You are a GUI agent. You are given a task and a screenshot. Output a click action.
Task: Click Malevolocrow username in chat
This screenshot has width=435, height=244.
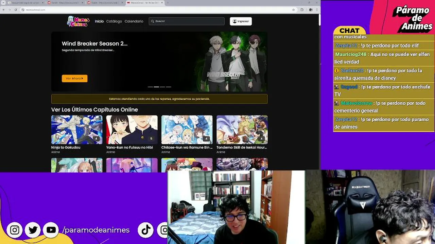pos(356,103)
